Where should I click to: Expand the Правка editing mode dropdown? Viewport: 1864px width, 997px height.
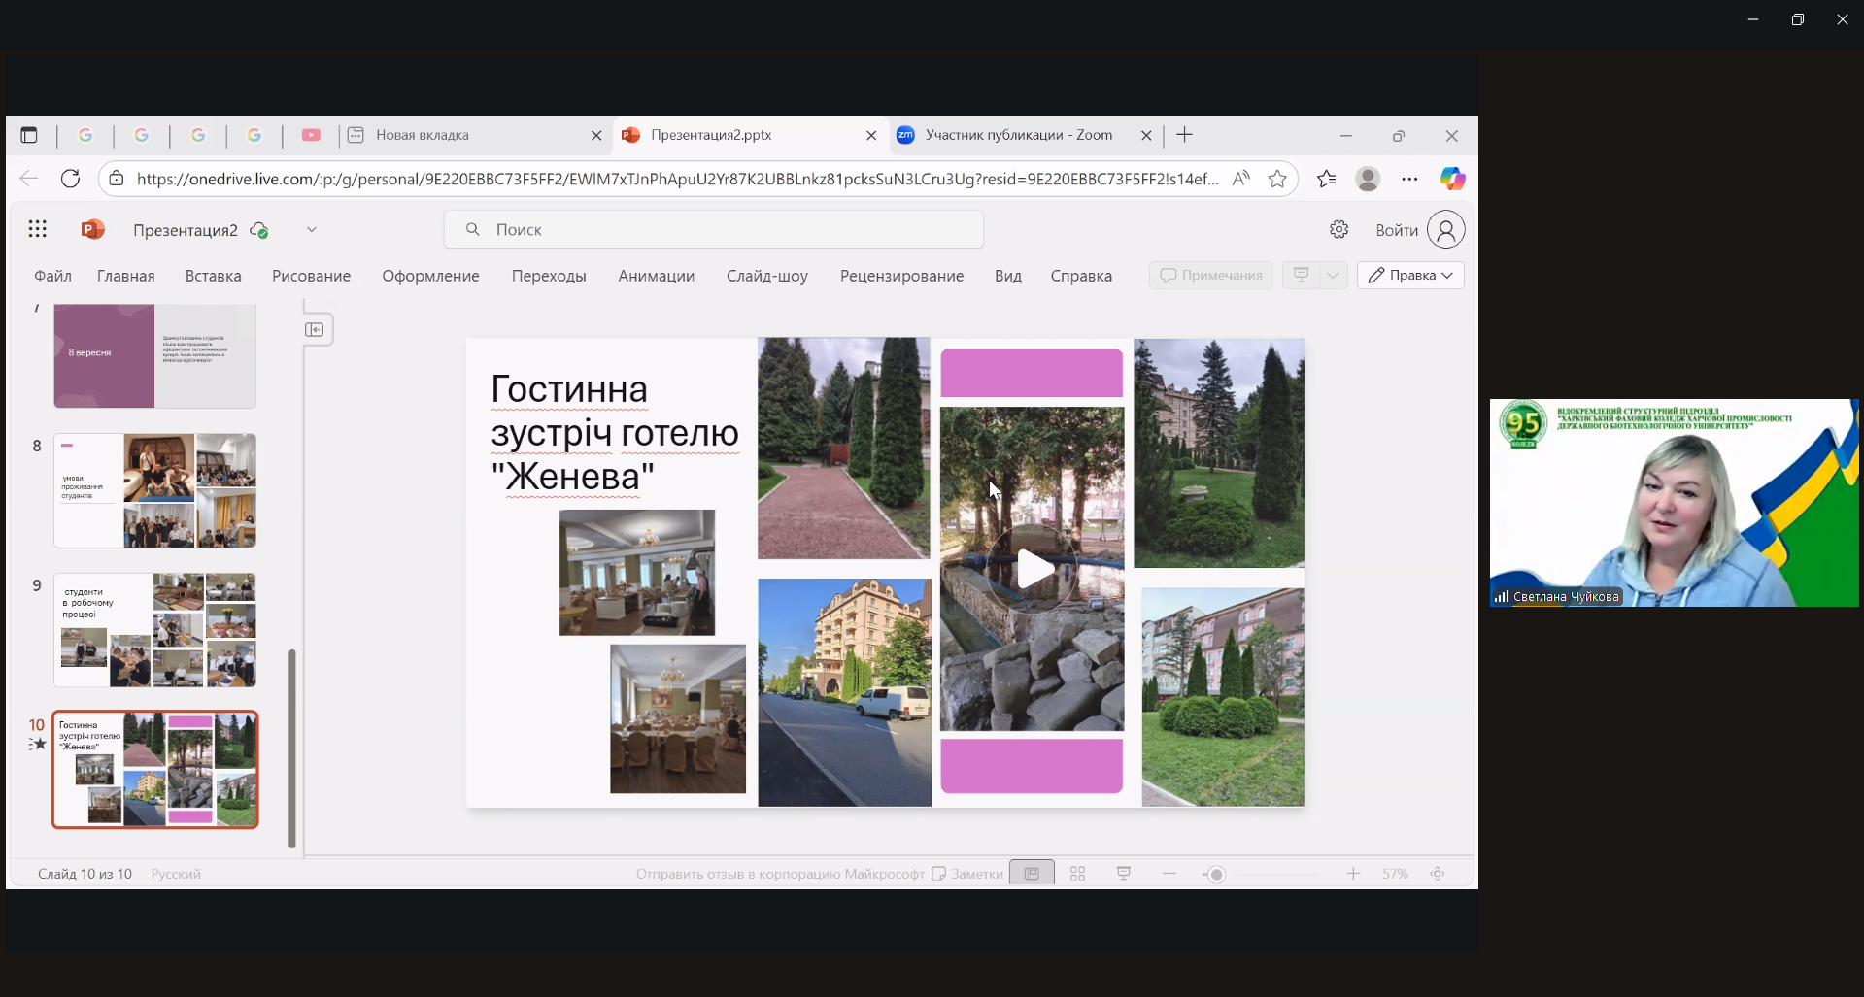(1410, 276)
